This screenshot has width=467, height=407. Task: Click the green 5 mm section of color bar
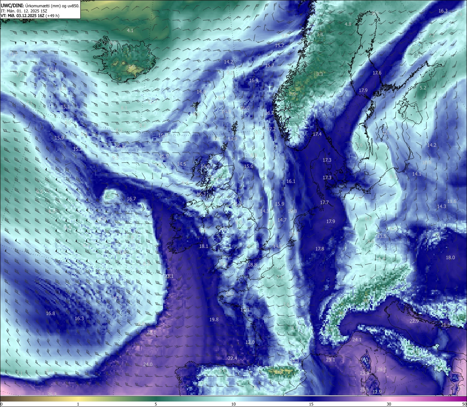[156, 399]
